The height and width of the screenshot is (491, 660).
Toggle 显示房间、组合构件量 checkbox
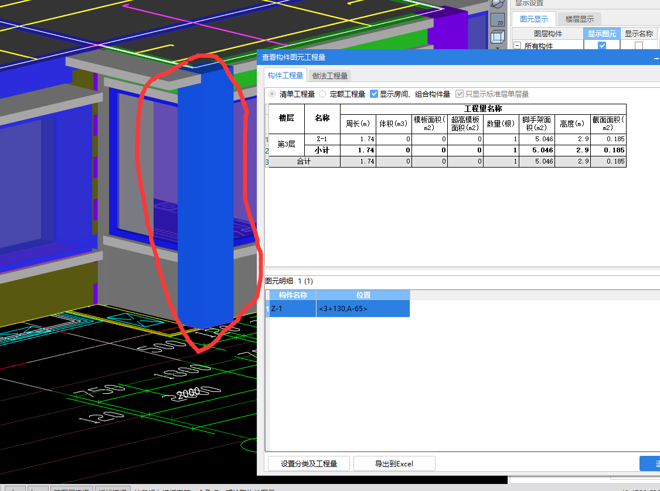(374, 94)
